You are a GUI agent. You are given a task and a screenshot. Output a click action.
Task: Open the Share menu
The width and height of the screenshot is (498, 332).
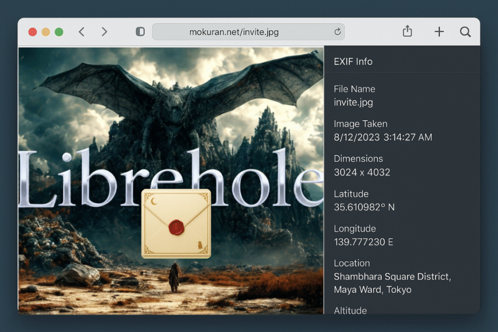(408, 32)
